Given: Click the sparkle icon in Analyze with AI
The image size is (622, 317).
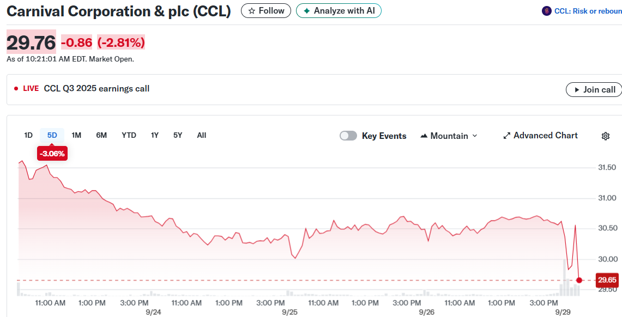Looking at the screenshot, I should pyautogui.click(x=307, y=11).
